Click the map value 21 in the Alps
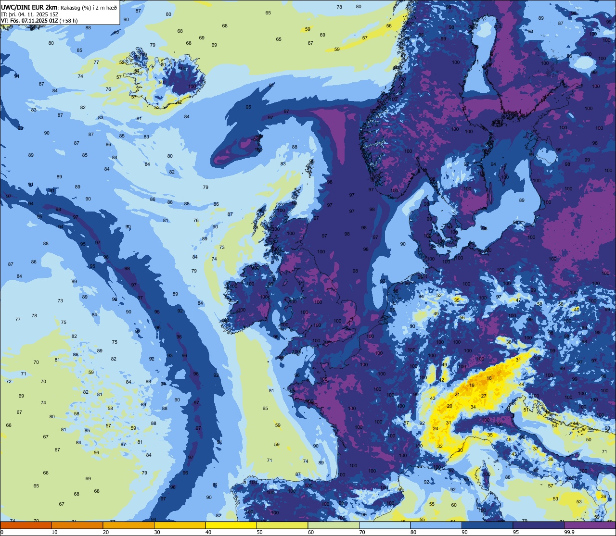Screen dimensions: 616x536 pyautogui.click(x=457, y=395)
